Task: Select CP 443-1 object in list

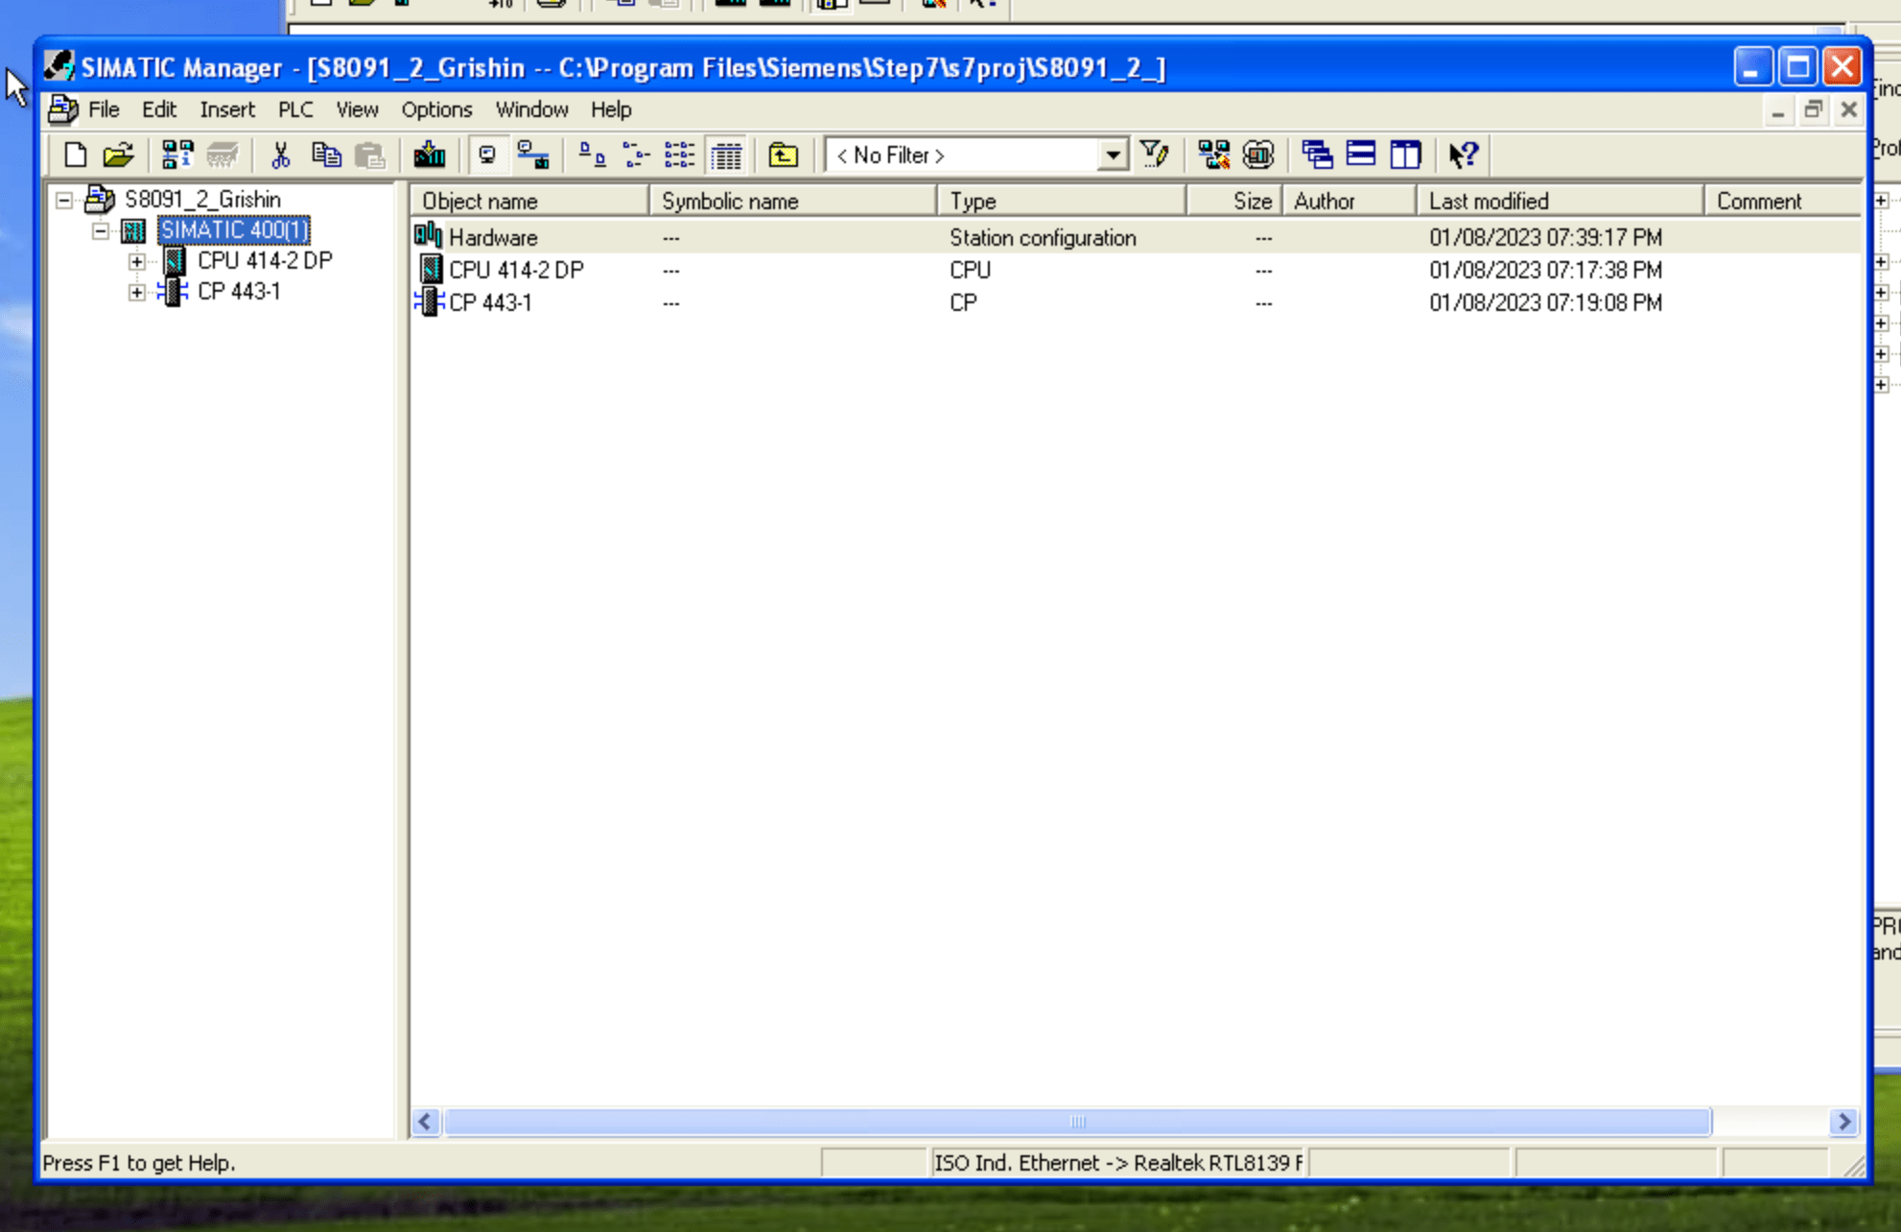Action: [x=490, y=302]
